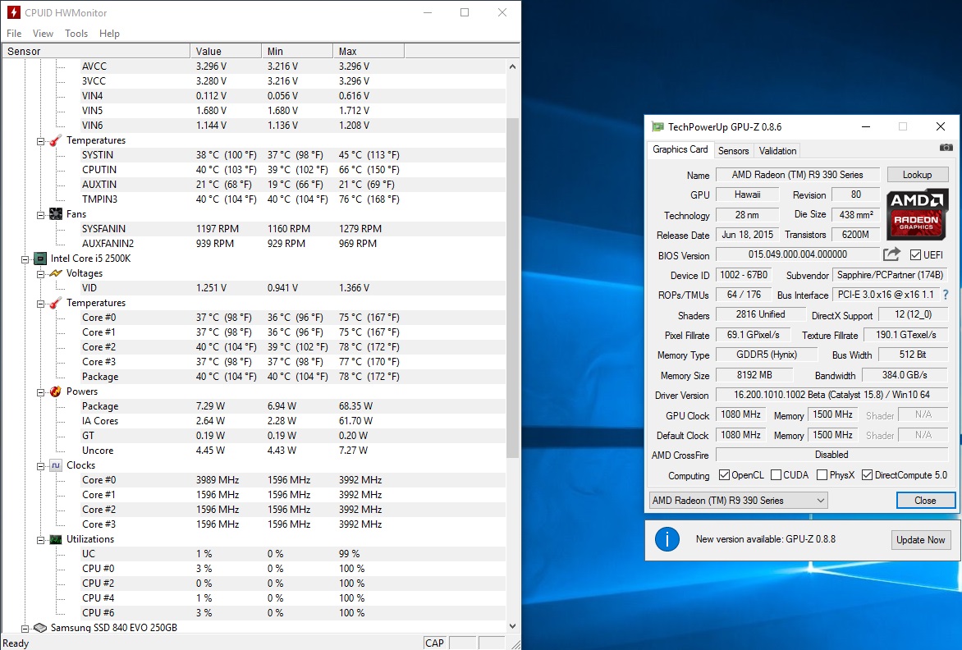Click the blue info icon in update notice

point(667,540)
